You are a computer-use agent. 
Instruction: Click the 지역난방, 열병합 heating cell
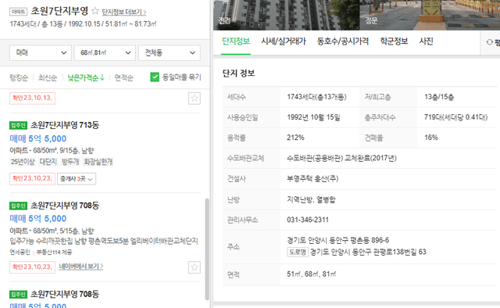coord(311,200)
